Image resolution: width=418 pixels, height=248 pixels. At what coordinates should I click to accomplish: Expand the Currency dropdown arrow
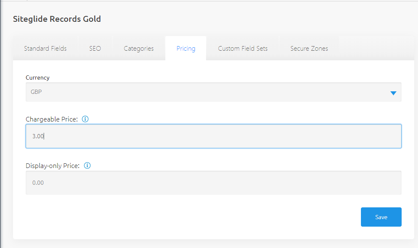[x=393, y=93]
